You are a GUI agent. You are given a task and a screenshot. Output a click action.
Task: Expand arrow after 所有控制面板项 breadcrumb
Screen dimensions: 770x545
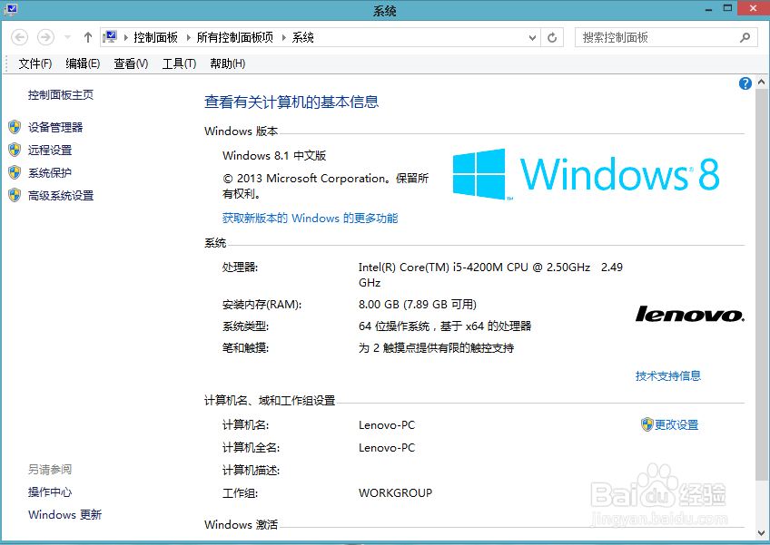[283, 37]
